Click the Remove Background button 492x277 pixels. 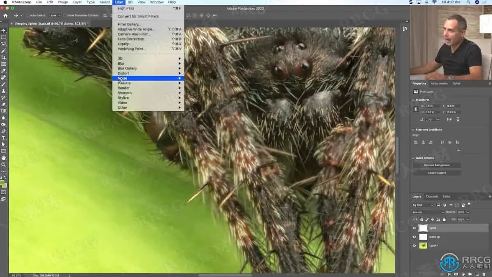click(437, 165)
